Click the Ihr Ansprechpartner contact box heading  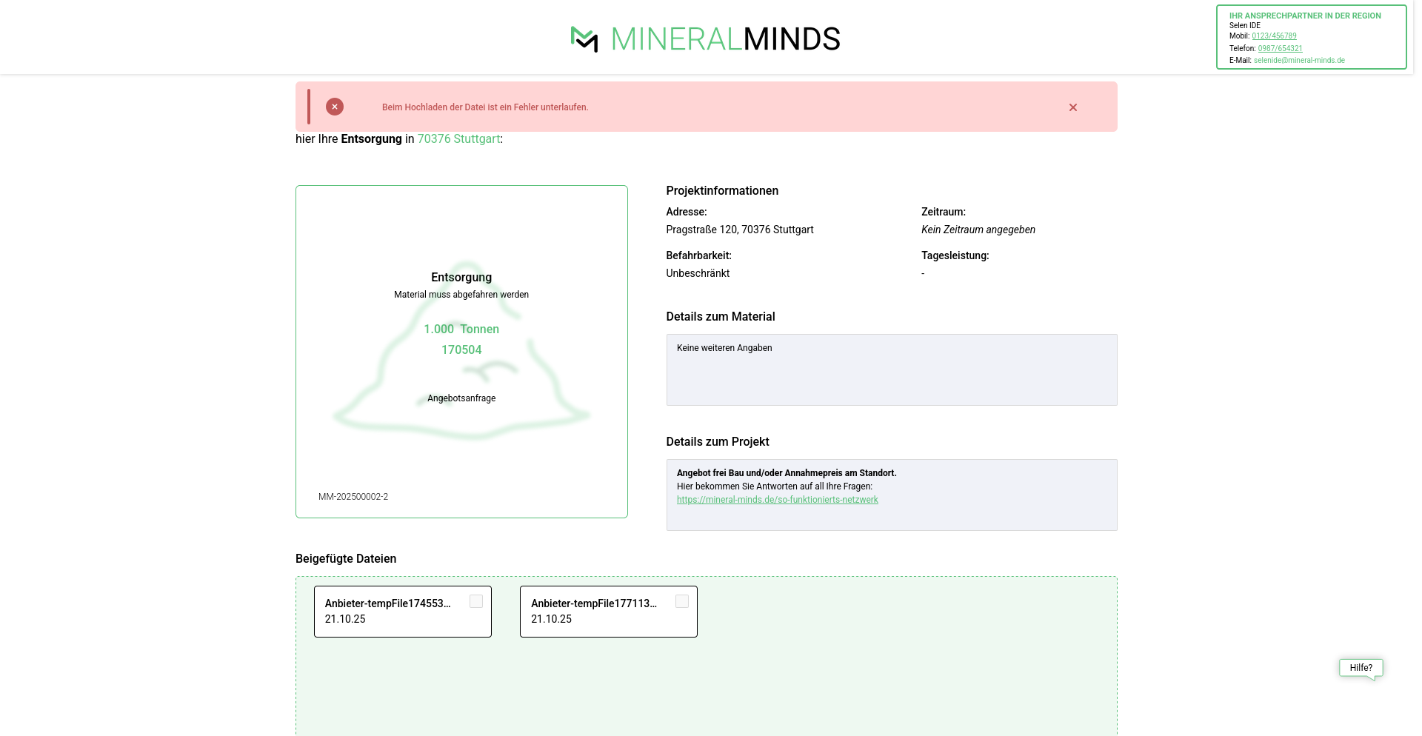1304,16
